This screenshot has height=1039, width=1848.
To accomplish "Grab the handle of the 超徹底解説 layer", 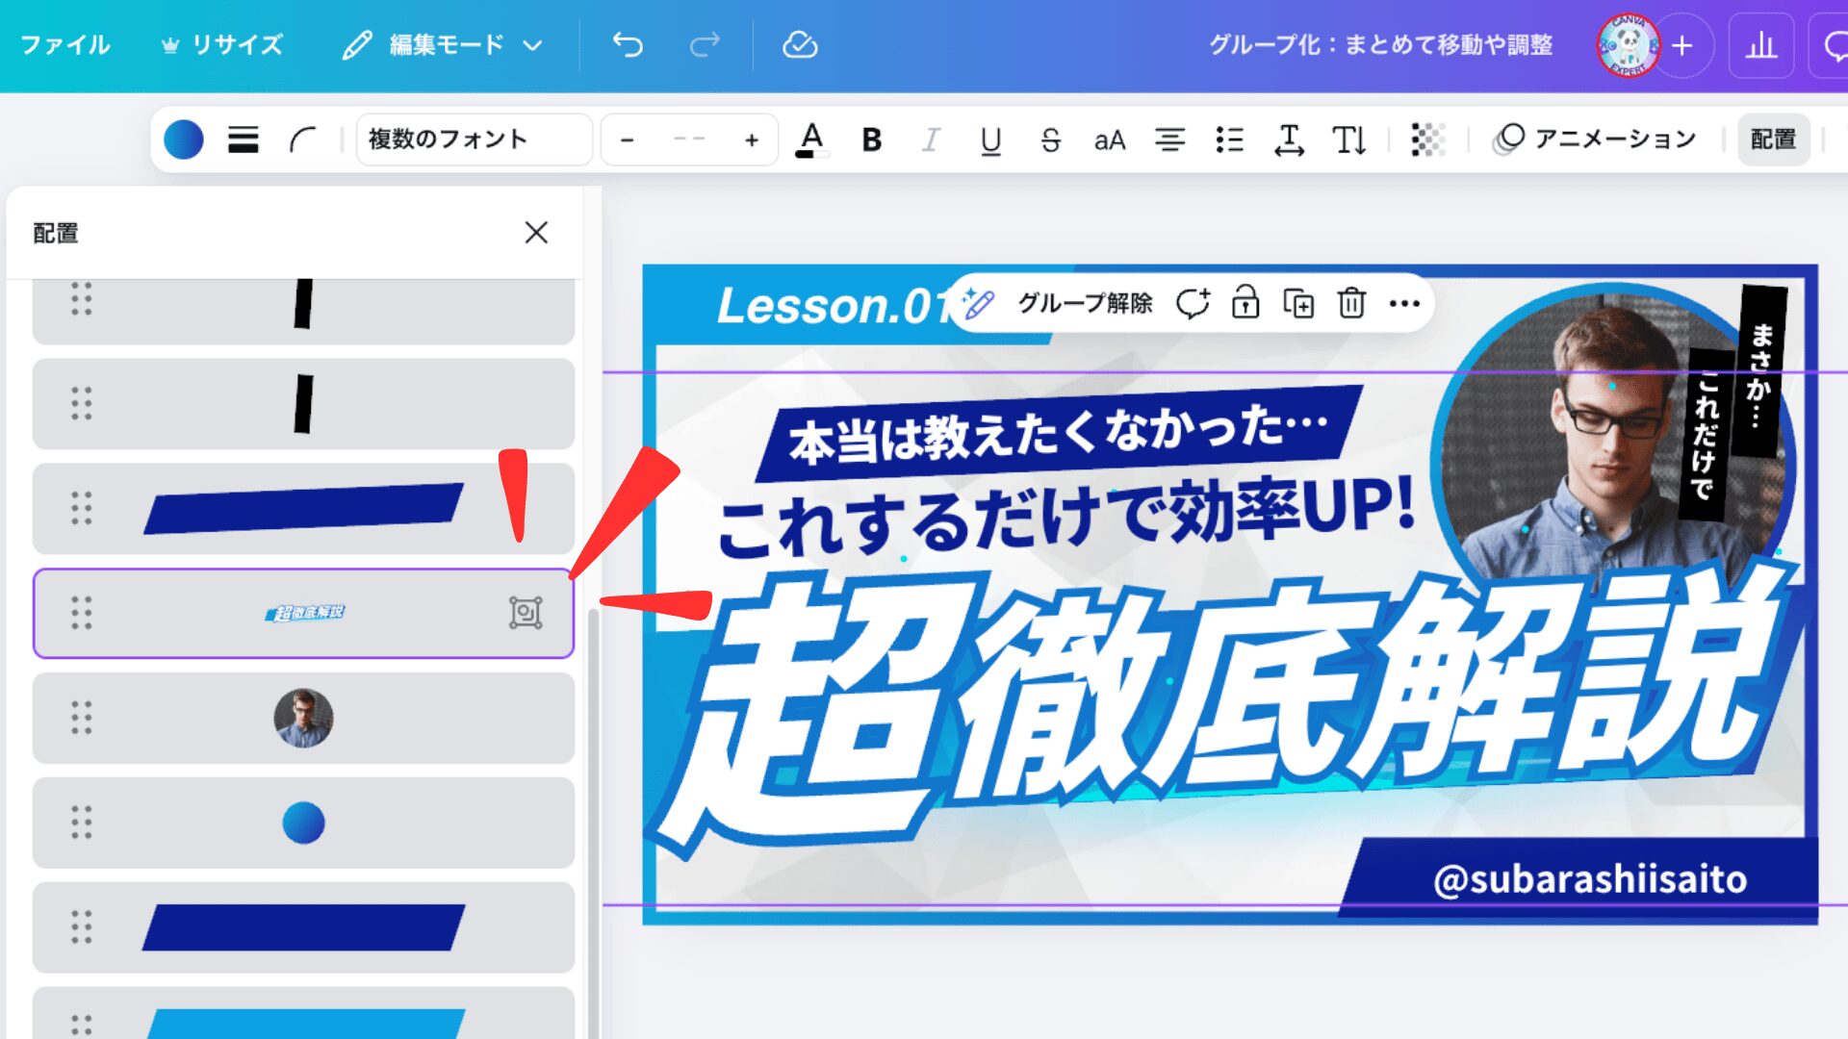I will 82,613.
